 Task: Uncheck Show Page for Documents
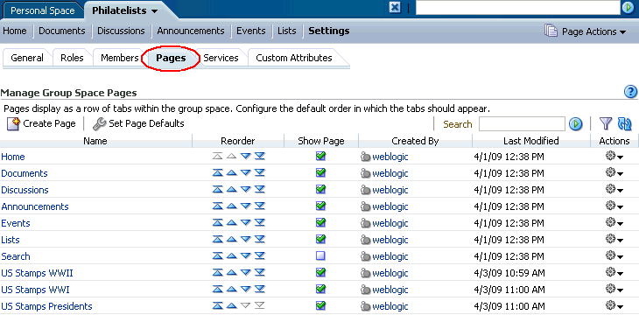pyautogui.click(x=320, y=172)
